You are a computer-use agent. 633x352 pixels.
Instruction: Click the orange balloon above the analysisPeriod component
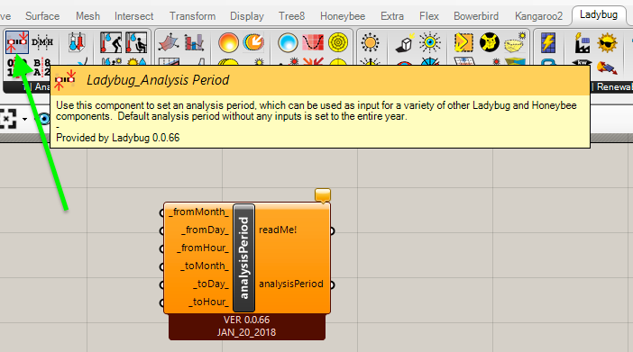[x=323, y=195]
